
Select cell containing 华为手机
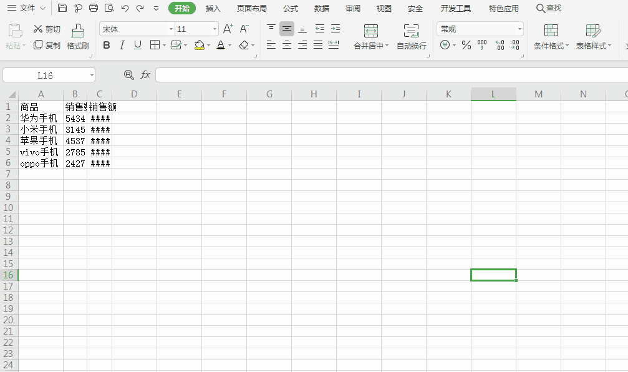coord(41,118)
